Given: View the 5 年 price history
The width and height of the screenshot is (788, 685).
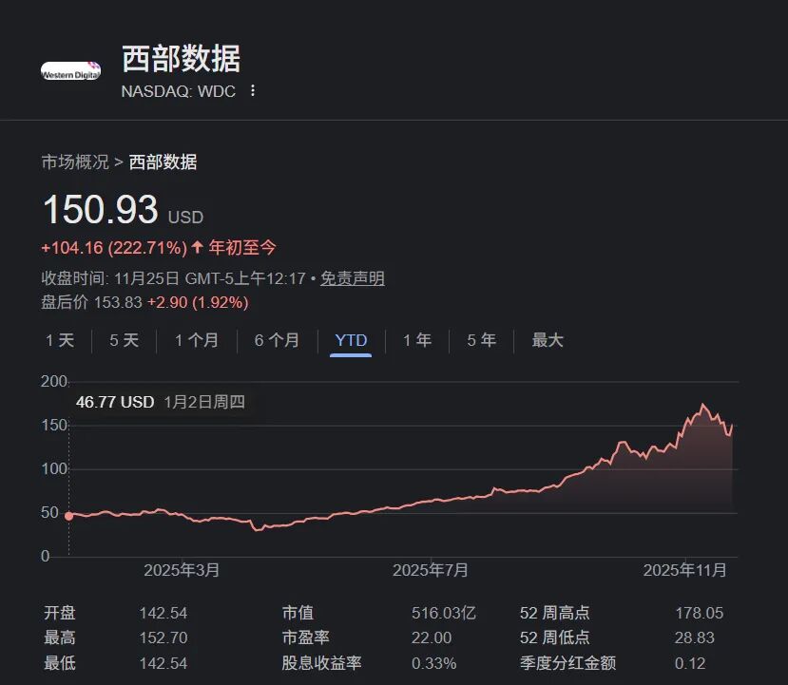Looking at the screenshot, I should tap(481, 340).
